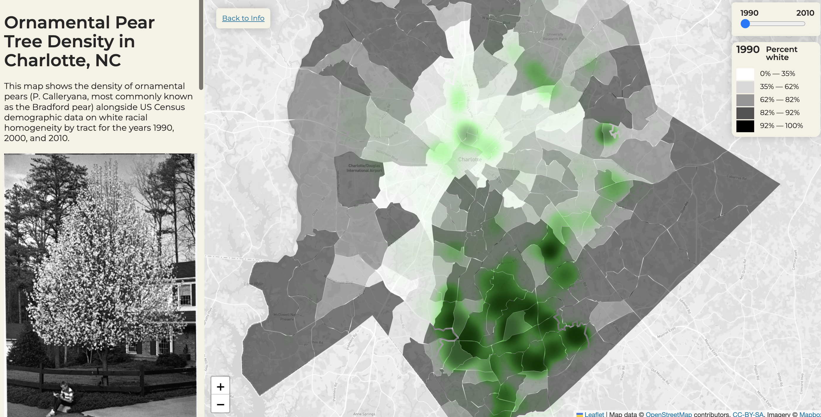This screenshot has width=821, height=417.
Task: Click the Back to Info link
Action: click(243, 18)
